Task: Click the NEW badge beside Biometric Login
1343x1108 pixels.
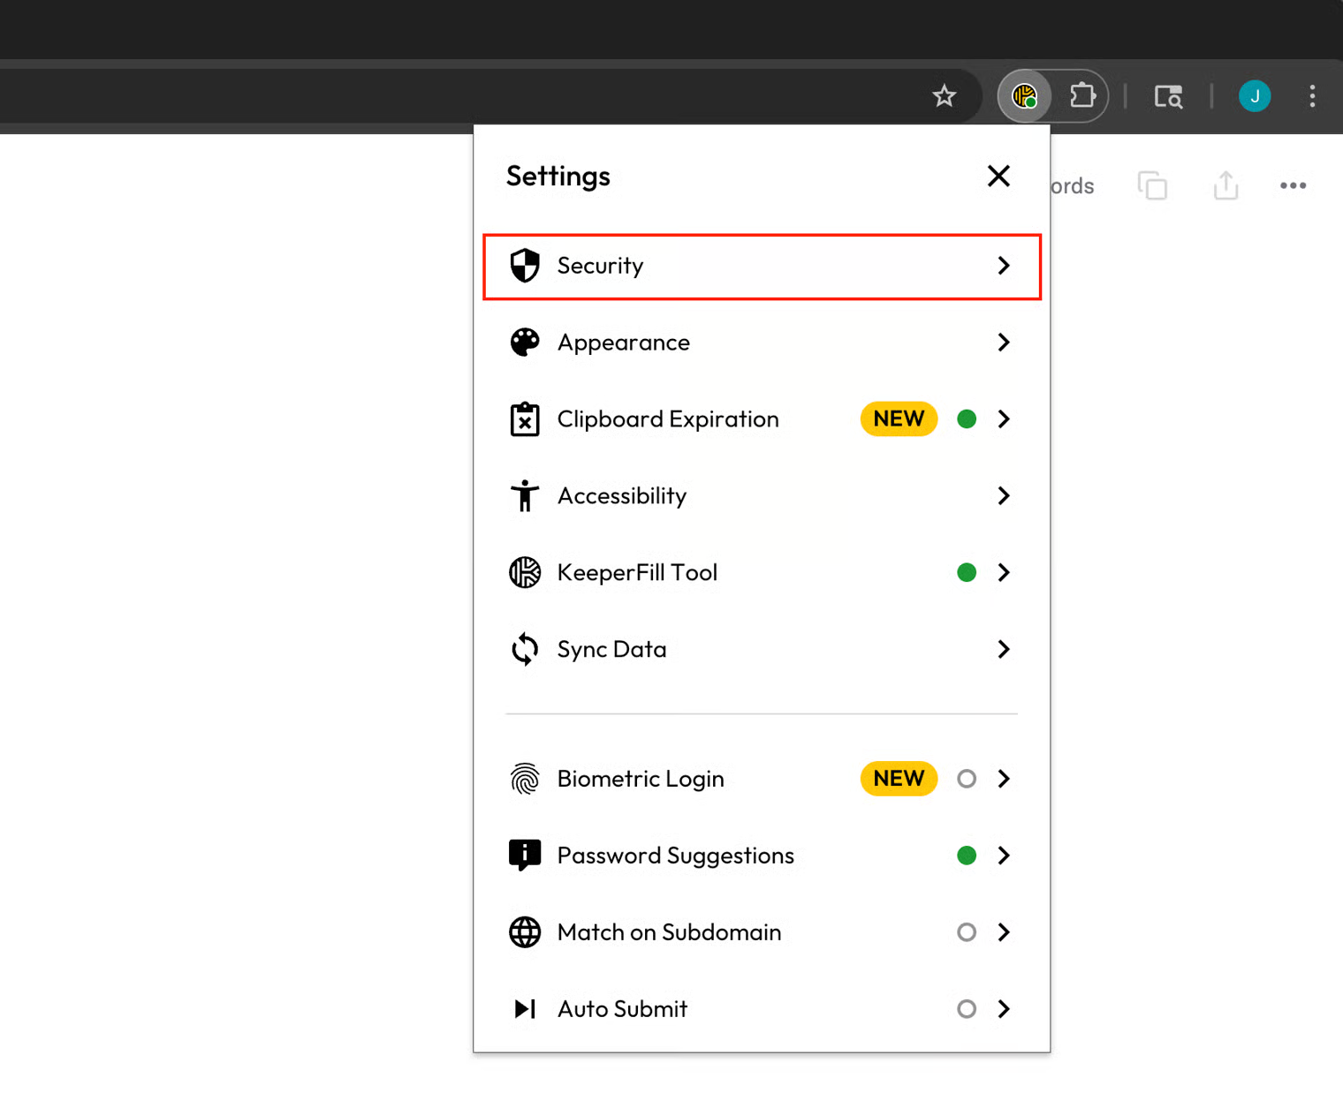Action: 899,779
